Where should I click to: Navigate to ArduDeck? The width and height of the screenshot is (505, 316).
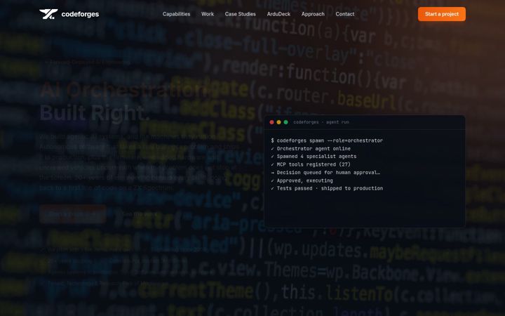click(278, 14)
